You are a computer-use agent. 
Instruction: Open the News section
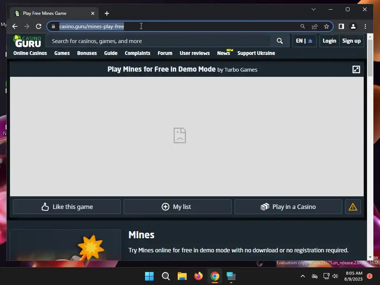pos(224,53)
